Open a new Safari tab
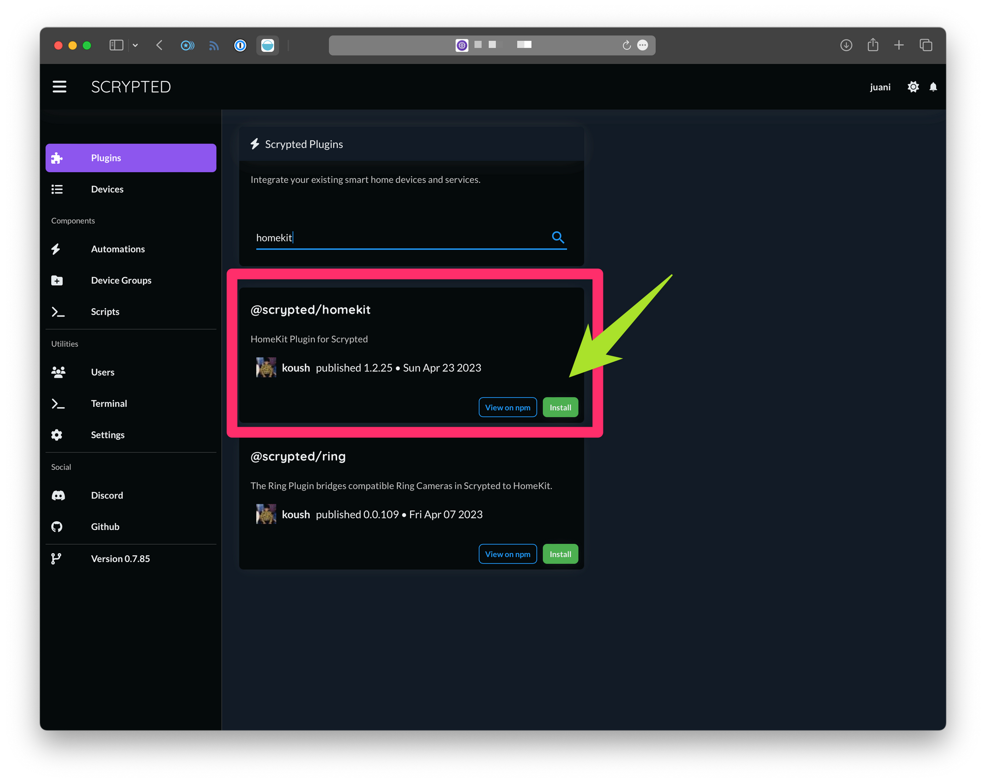The width and height of the screenshot is (986, 783). (x=899, y=45)
